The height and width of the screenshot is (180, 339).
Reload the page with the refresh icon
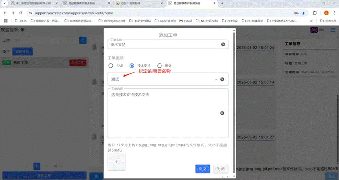[21, 13]
